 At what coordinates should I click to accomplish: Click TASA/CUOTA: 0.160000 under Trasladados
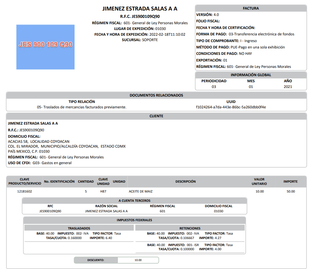(x=64, y=238)
